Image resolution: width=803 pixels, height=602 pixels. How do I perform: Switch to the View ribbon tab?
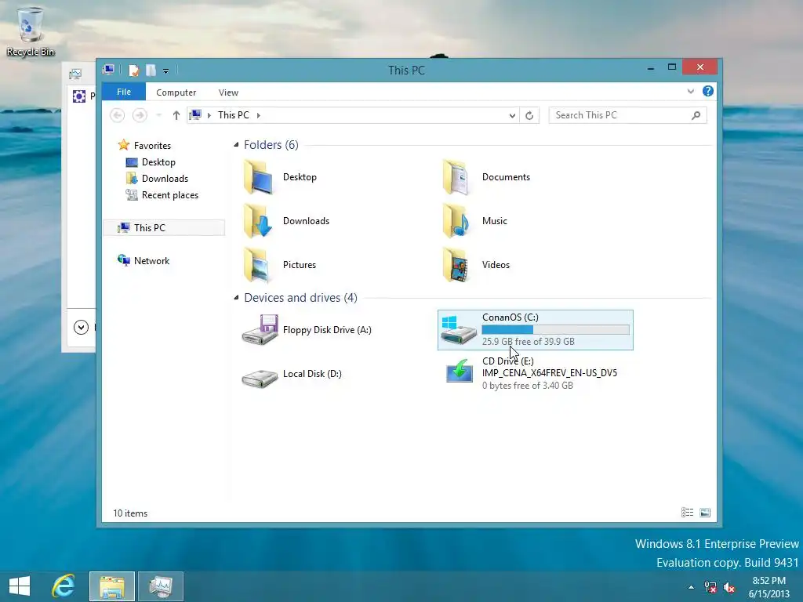click(x=228, y=92)
